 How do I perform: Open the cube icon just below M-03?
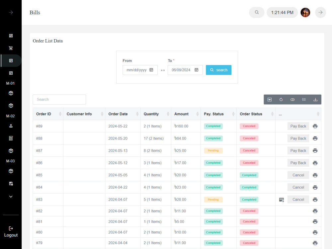tap(11, 171)
